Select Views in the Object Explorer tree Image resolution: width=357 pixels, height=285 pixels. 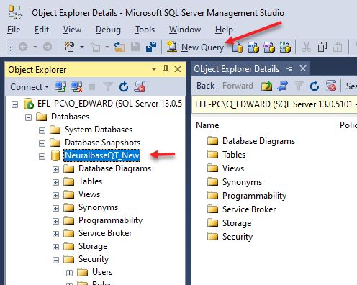pyautogui.click(x=89, y=194)
